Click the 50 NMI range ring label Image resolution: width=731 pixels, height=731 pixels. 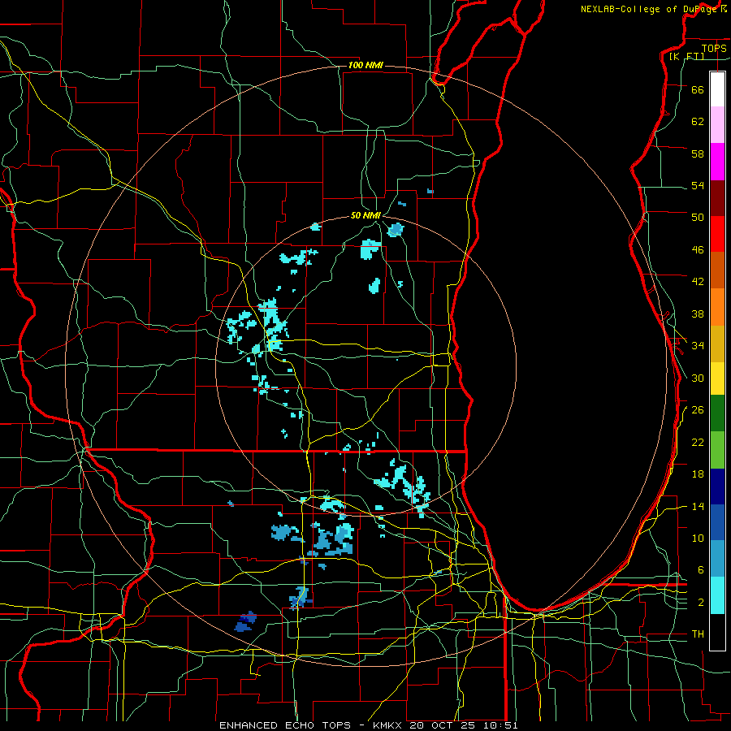[365, 215]
